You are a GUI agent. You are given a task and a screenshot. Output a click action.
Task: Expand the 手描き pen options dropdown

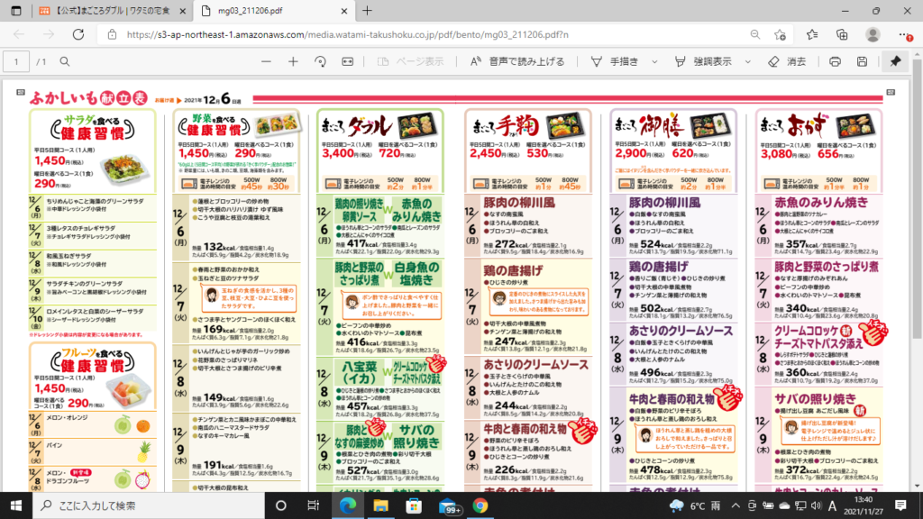(x=654, y=61)
